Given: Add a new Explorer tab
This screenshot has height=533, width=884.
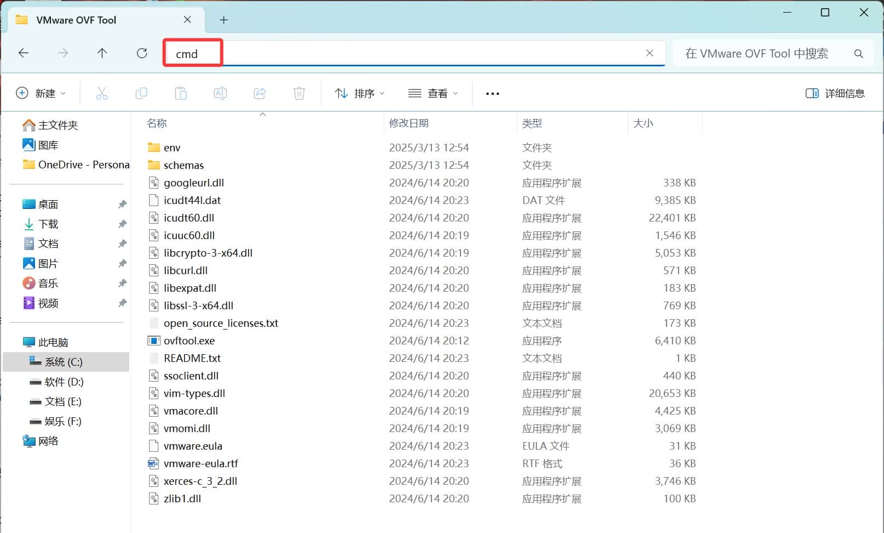Looking at the screenshot, I should [x=224, y=20].
